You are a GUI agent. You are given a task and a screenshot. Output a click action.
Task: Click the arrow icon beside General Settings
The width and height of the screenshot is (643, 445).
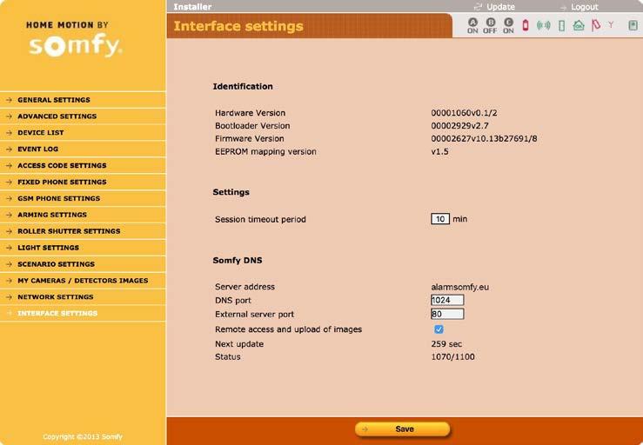tap(9, 100)
